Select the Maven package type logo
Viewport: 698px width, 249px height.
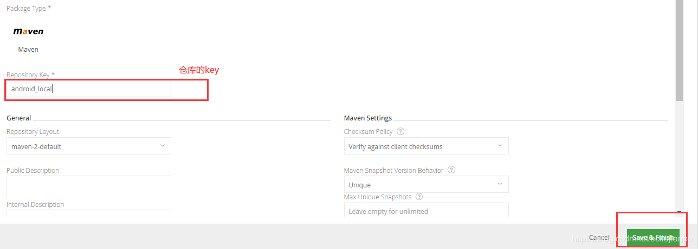(28, 31)
